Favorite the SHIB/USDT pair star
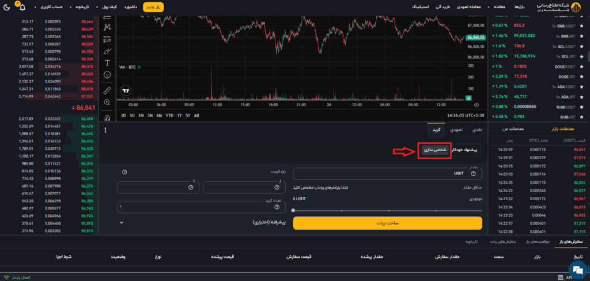 point(582,107)
